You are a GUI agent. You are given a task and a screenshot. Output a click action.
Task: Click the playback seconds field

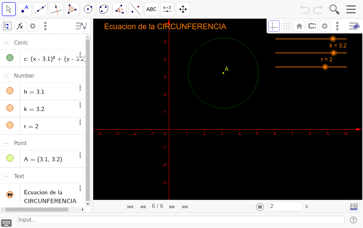tap(285, 206)
